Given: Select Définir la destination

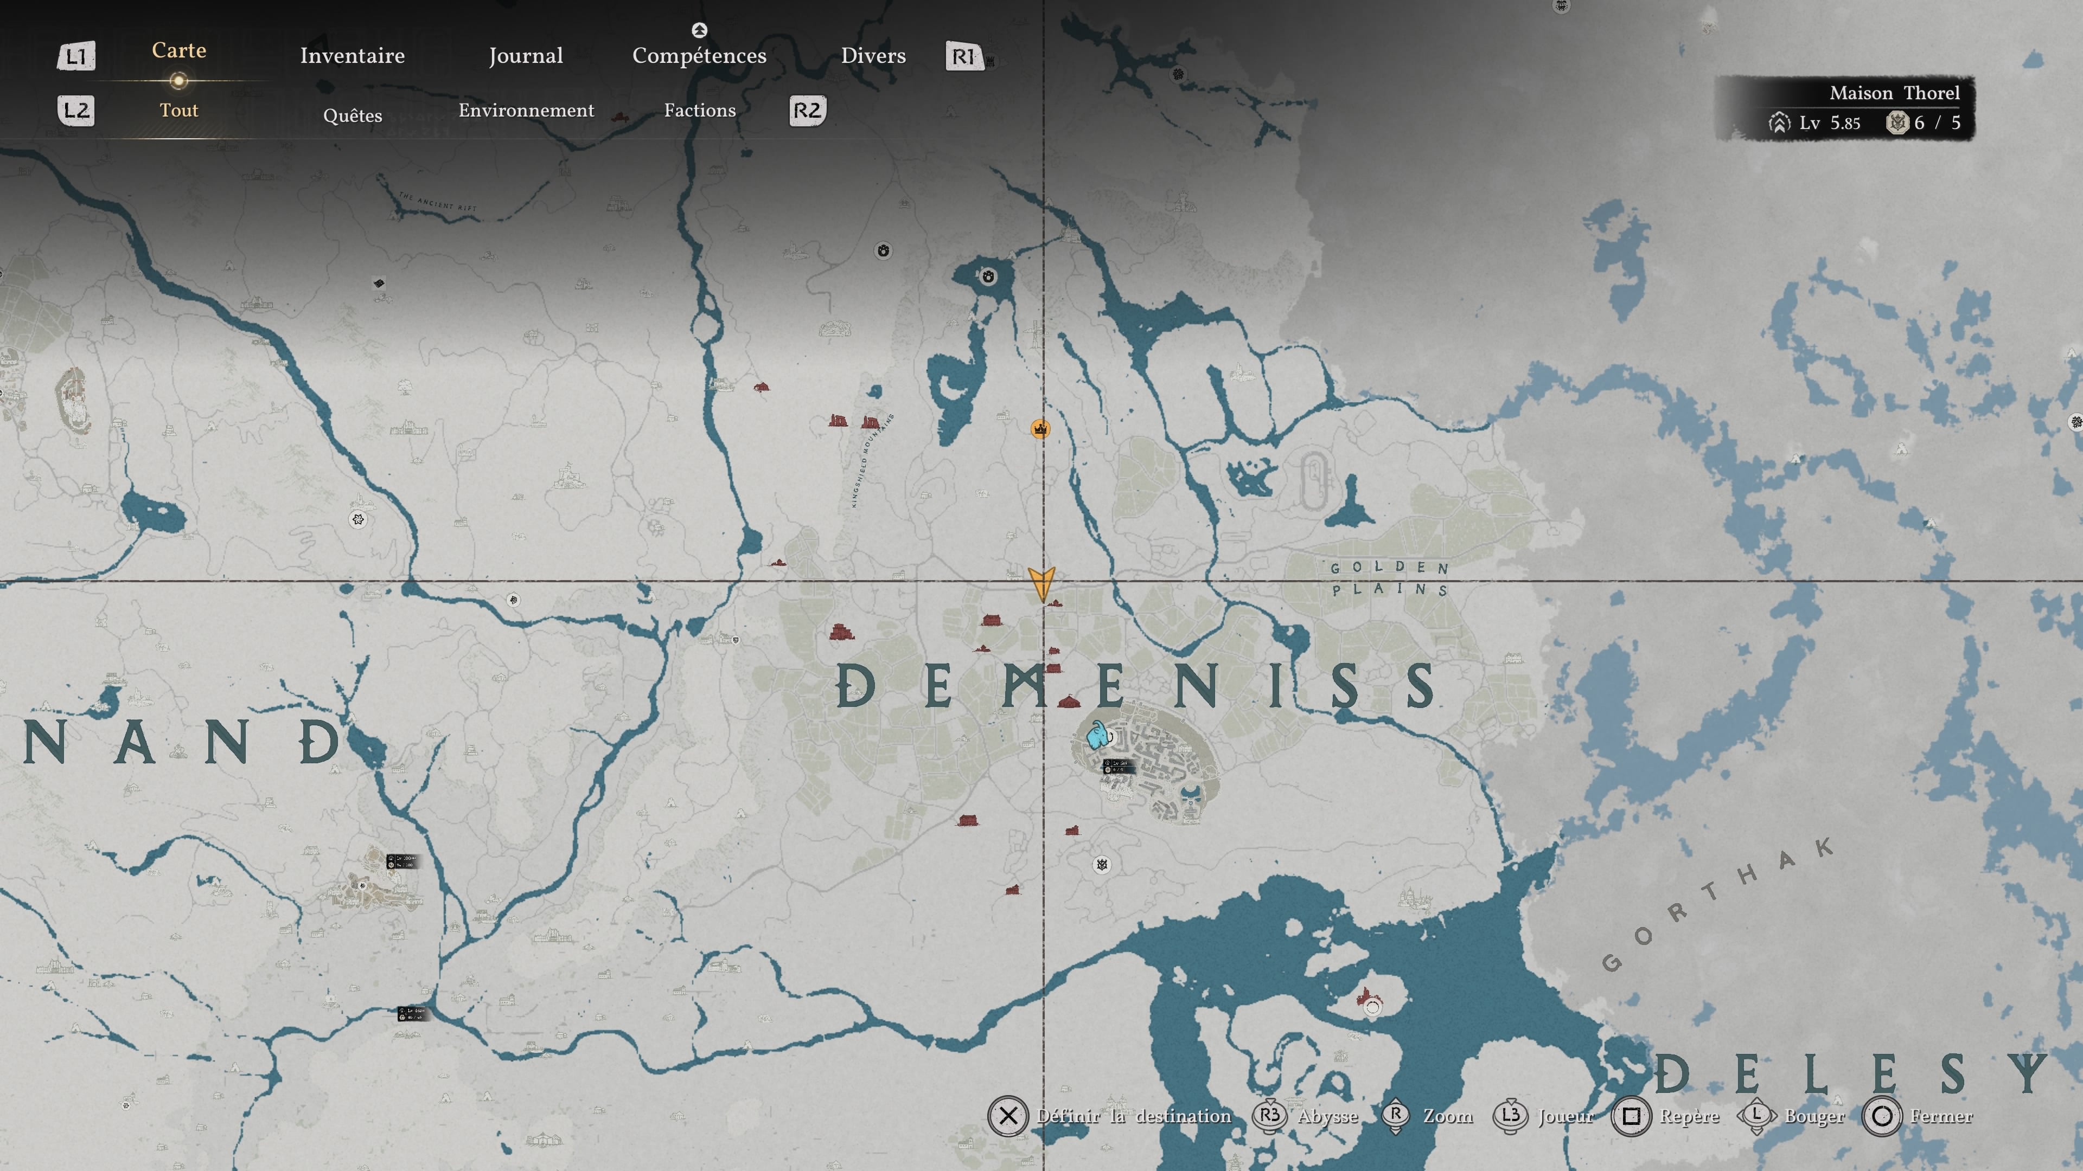Looking at the screenshot, I should click(1134, 1116).
